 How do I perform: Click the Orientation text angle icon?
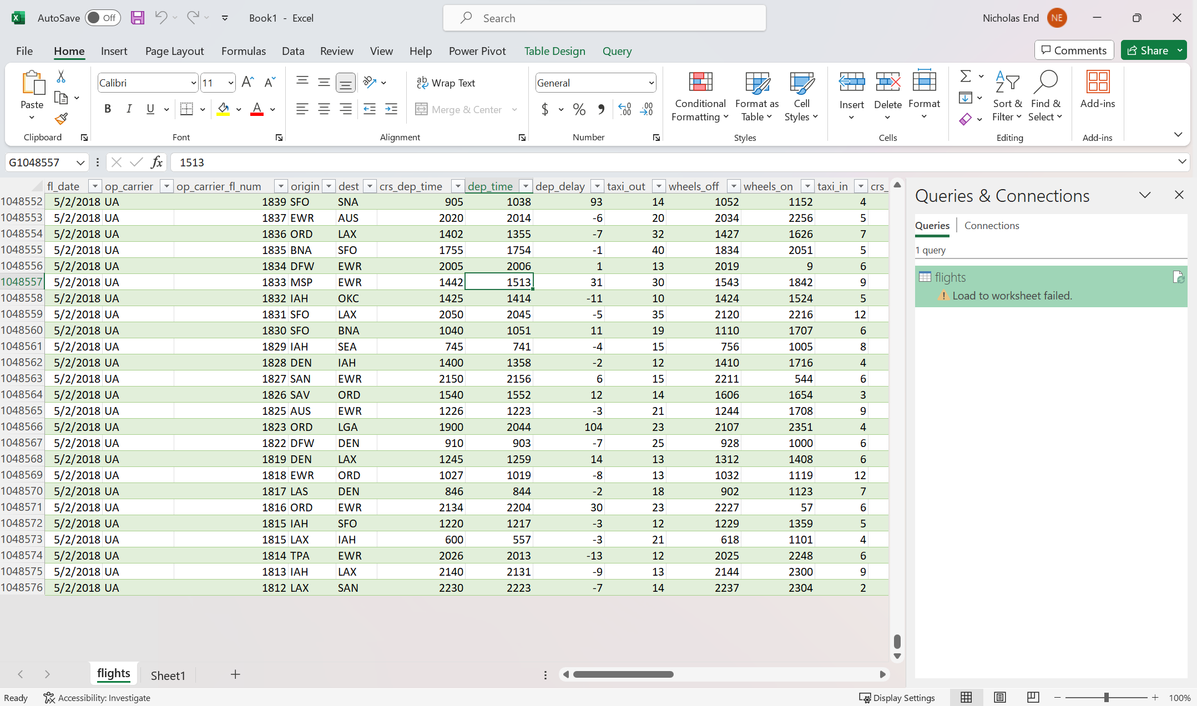370,83
